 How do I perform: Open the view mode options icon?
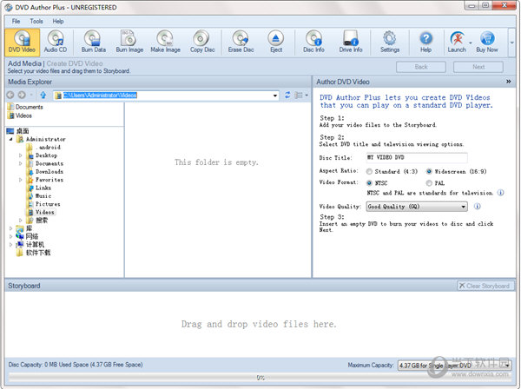tap(299, 95)
